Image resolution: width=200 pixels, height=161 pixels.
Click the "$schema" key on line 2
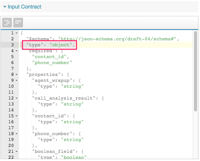pos(39,39)
